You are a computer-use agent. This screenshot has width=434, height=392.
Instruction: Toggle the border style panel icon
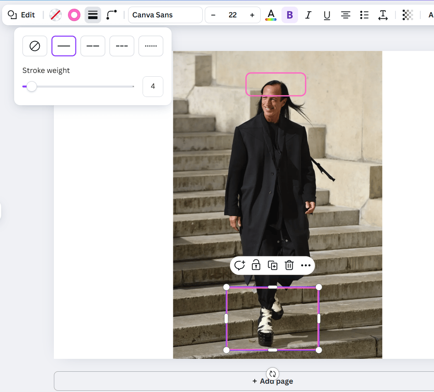point(93,15)
